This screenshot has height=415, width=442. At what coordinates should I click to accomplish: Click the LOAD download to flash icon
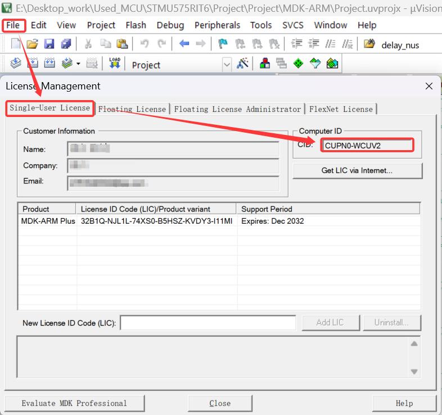pos(115,63)
